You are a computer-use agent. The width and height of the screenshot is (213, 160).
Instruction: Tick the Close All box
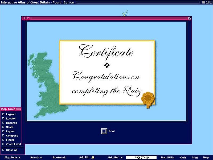pyautogui.click(x=3, y=150)
